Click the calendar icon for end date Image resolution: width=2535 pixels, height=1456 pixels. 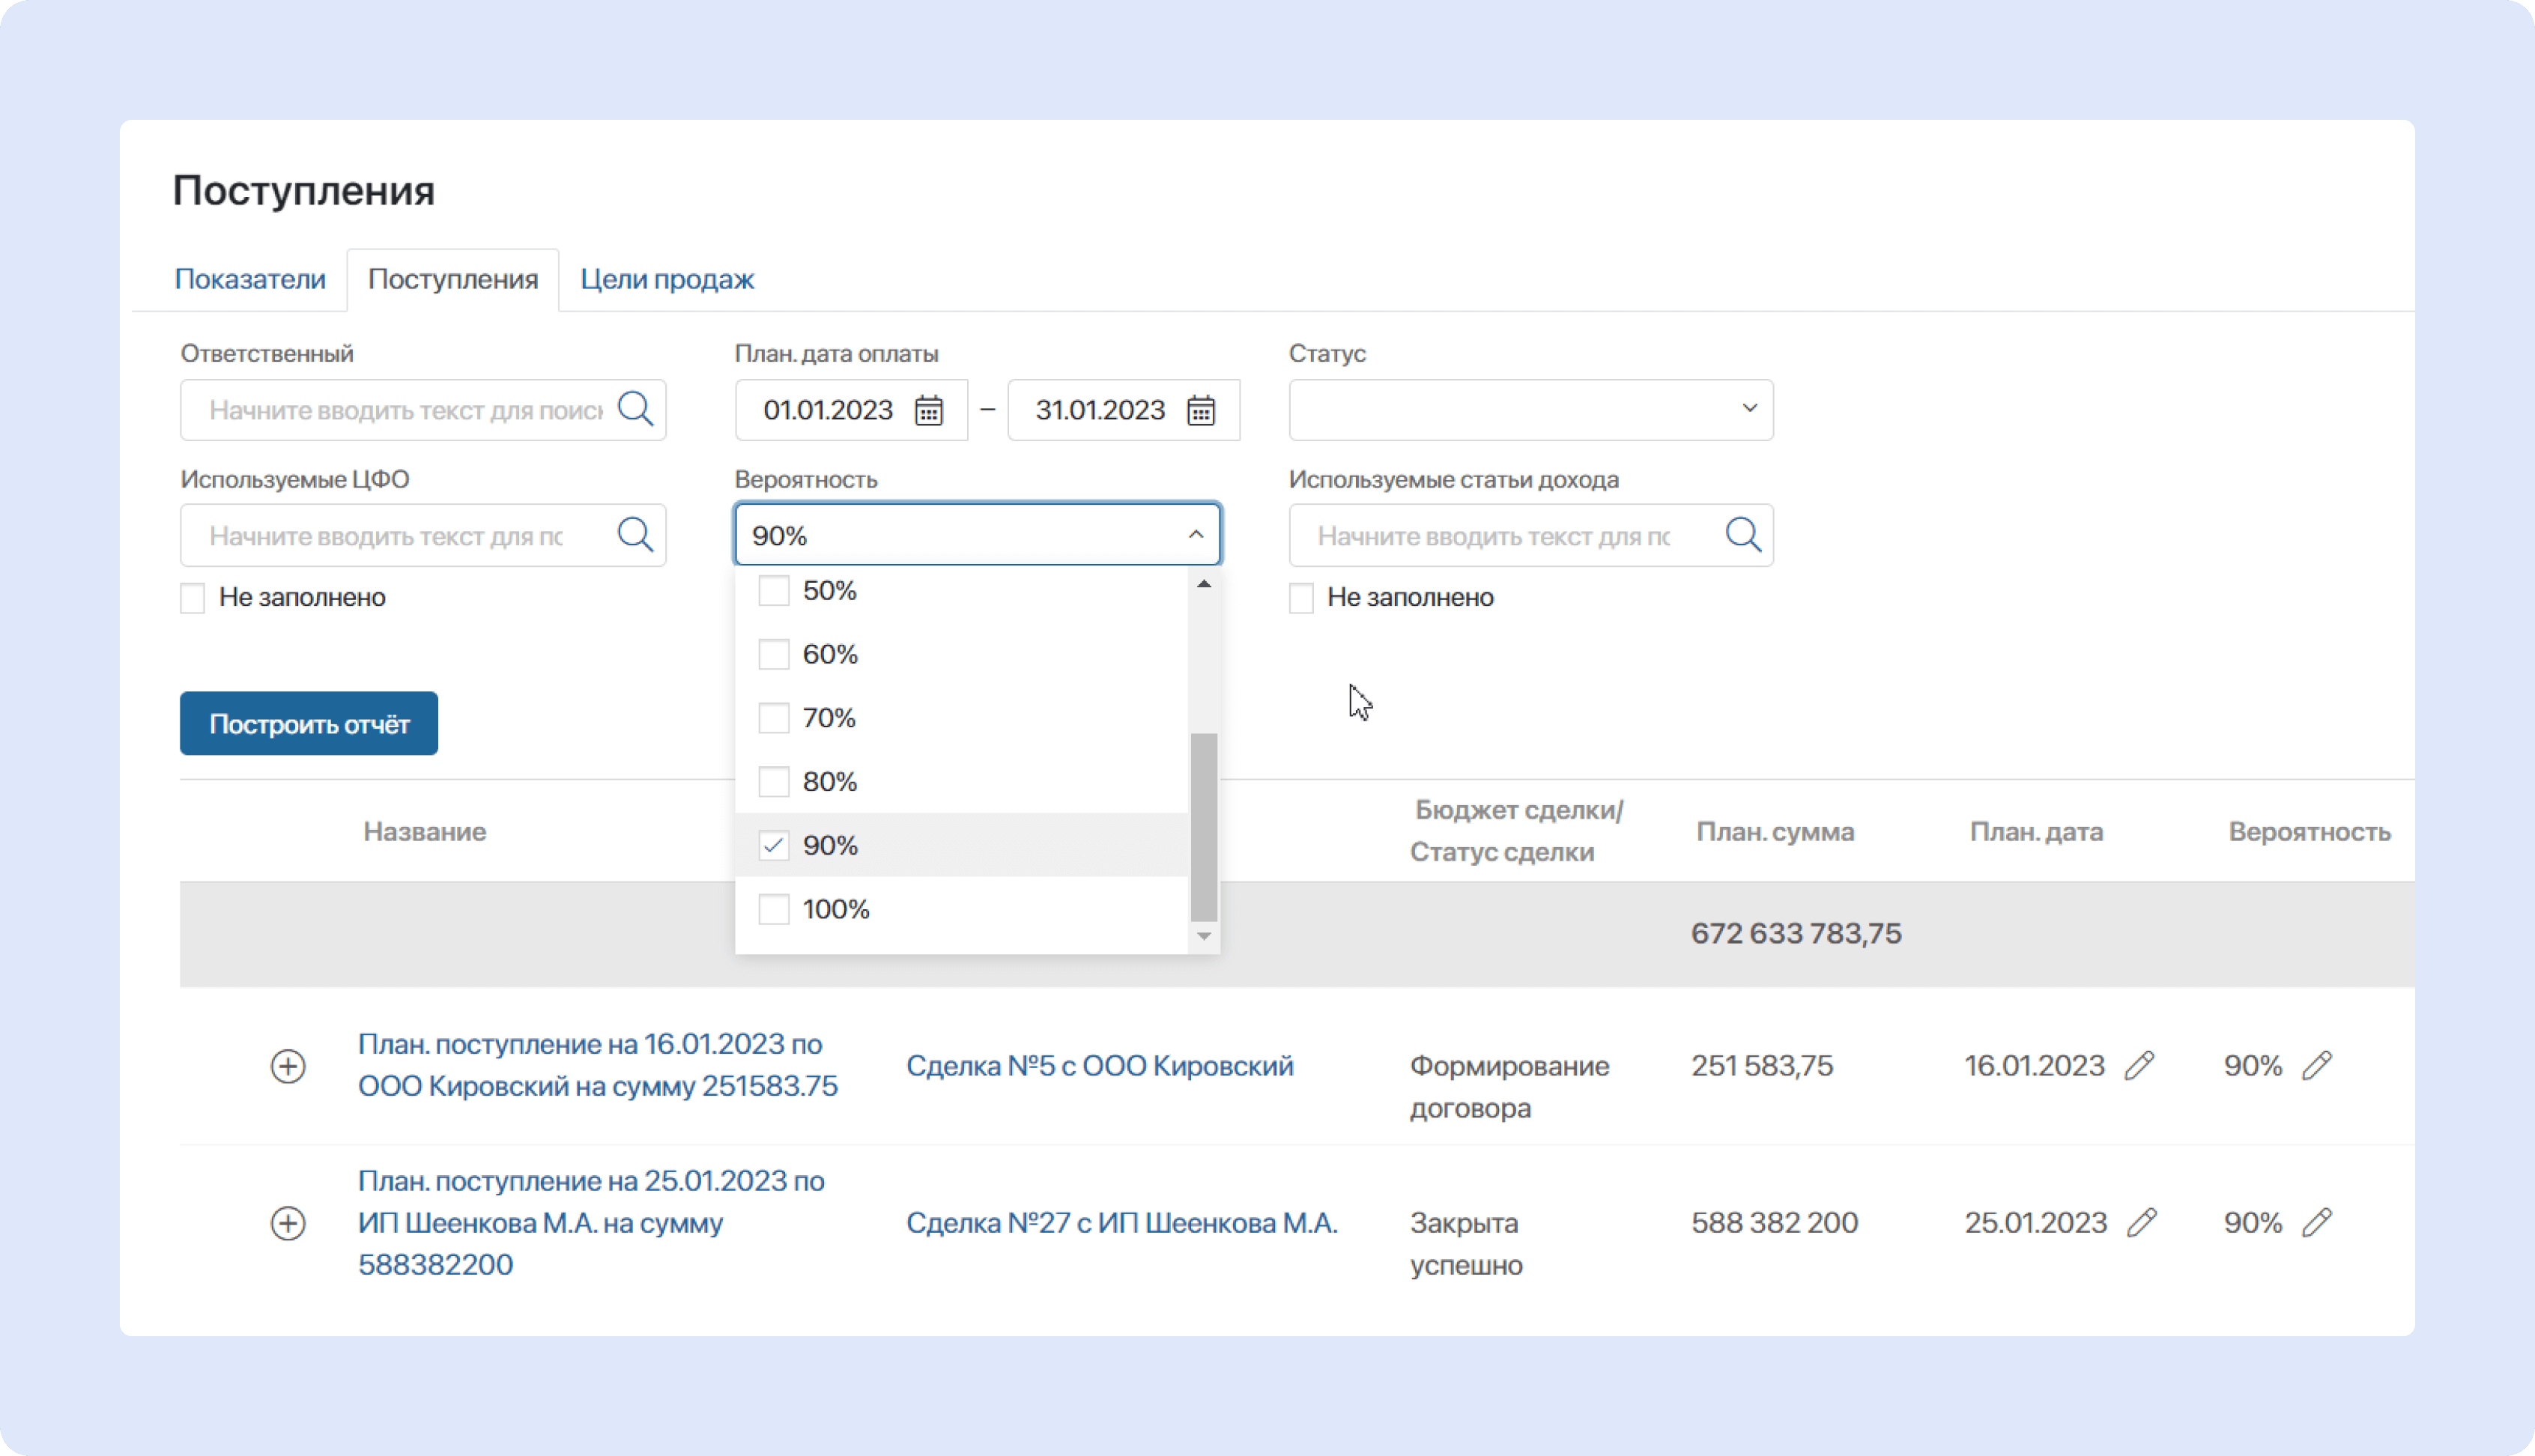(x=1202, y=409)
